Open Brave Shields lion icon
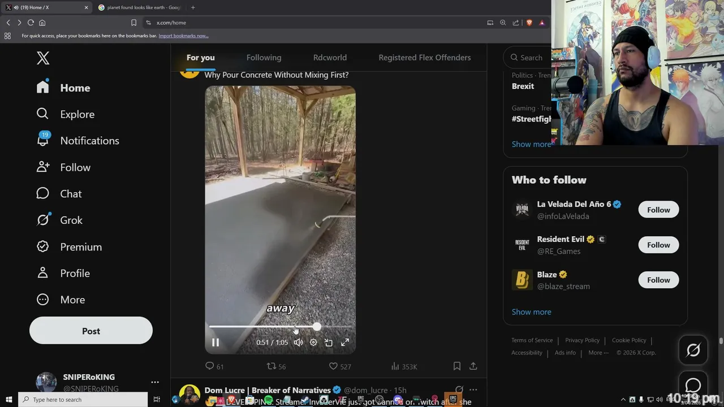This screenshot has width=724, height=407. [x=529, y=23]
